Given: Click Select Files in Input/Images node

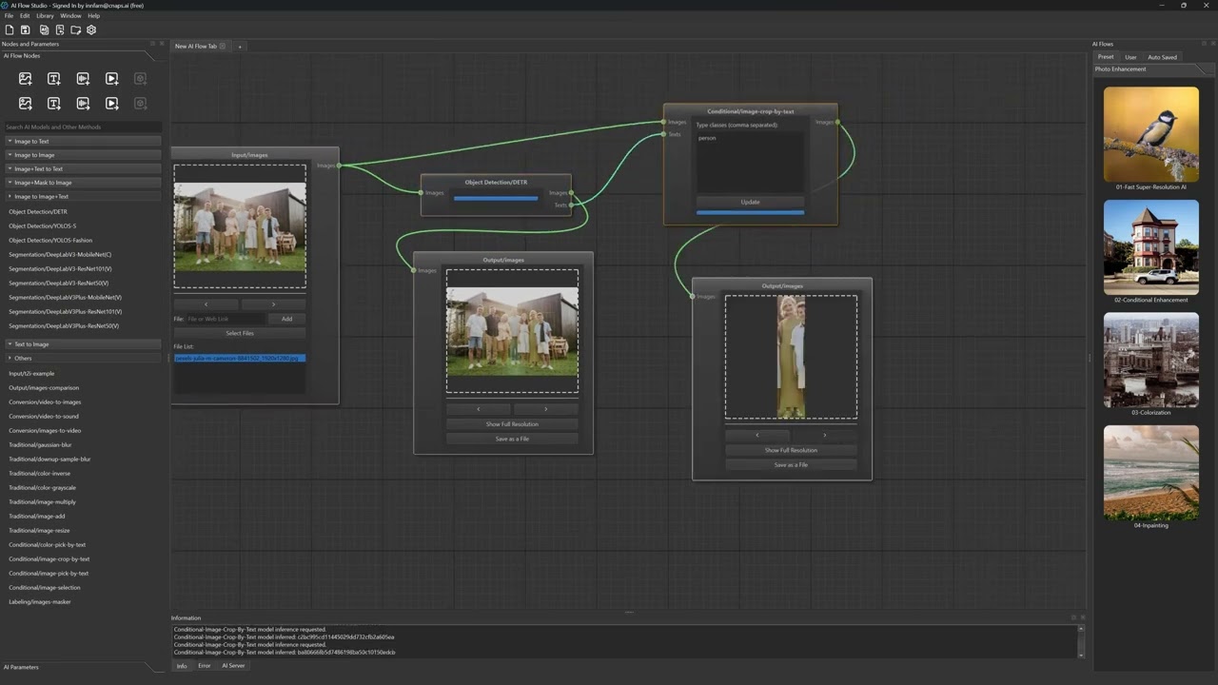Looking at the screenshot, I should (x=240, y=333).
